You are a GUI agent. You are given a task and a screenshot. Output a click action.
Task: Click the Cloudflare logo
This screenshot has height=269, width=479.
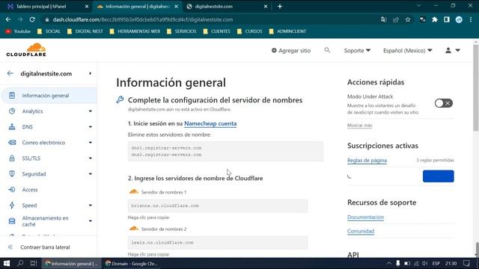click(26, 50)
